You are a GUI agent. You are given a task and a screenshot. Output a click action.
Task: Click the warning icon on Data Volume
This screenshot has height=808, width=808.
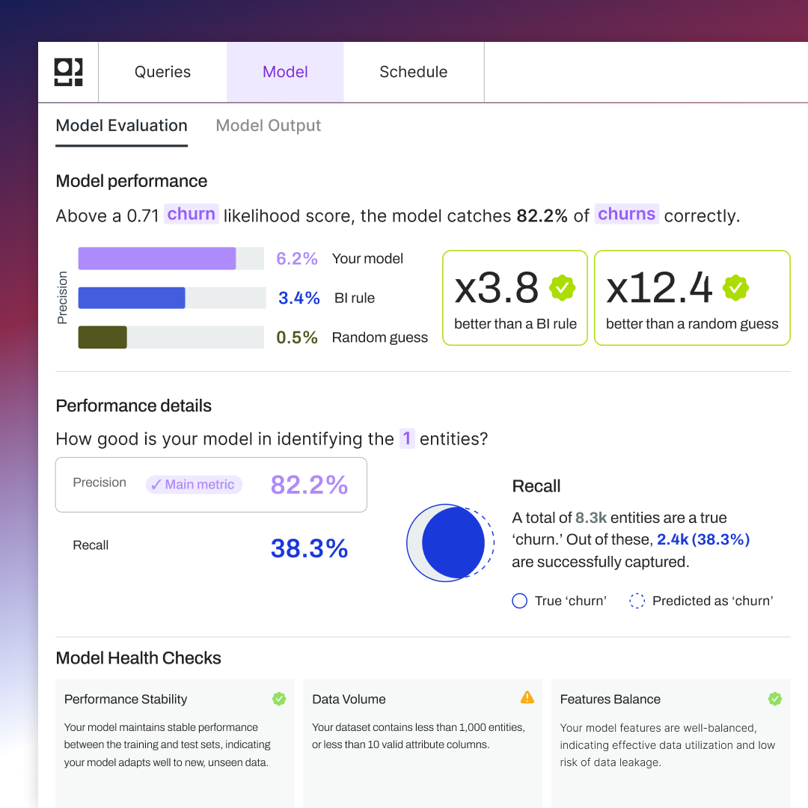click(527, 697)
